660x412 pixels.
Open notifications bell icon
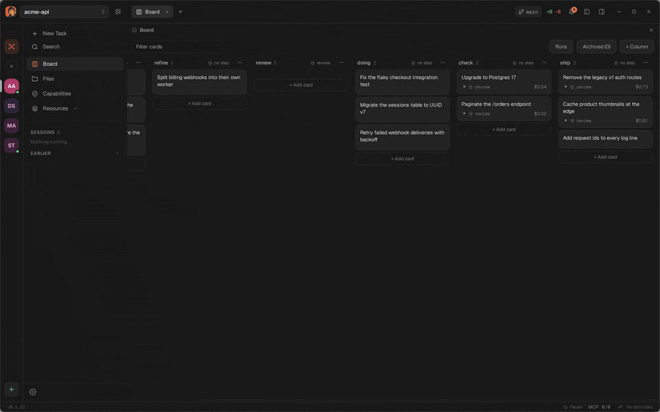[571, 12]
